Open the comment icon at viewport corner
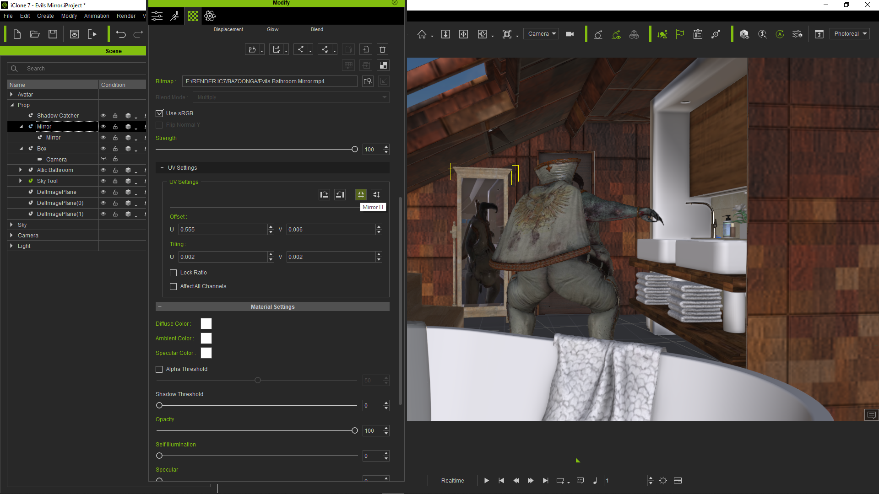Image resolution: width=879 pixels, height=494 pixels. 871,415
